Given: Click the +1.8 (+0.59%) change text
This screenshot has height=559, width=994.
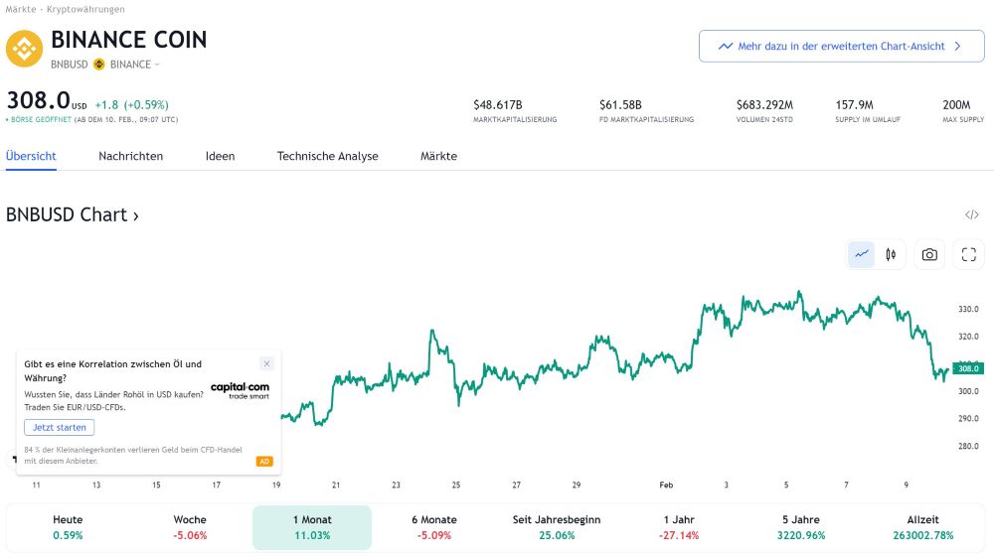Looking at the screenshot, I should (132, 105).
